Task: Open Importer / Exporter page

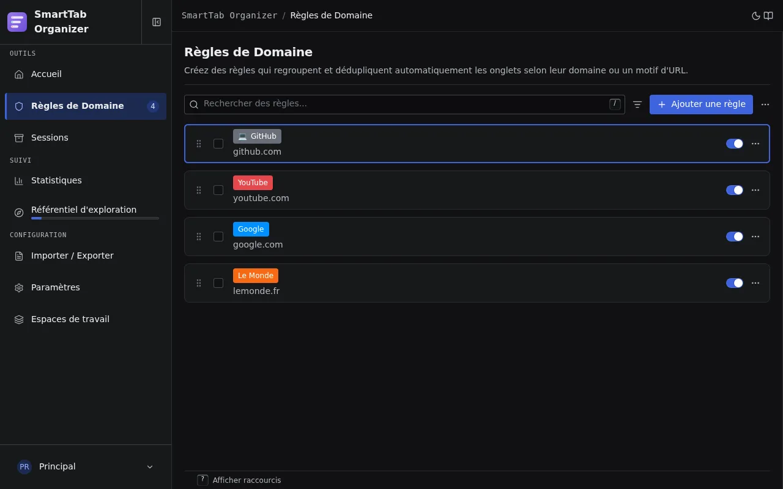Action: [x=86, y=256]
